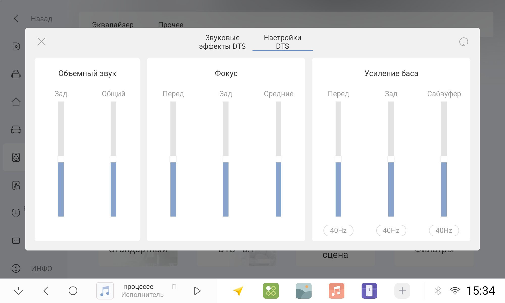This screenshot has height=303, width=505.
Task: Switch to Звуковые эффекты DTS tab
Action: 222,42
